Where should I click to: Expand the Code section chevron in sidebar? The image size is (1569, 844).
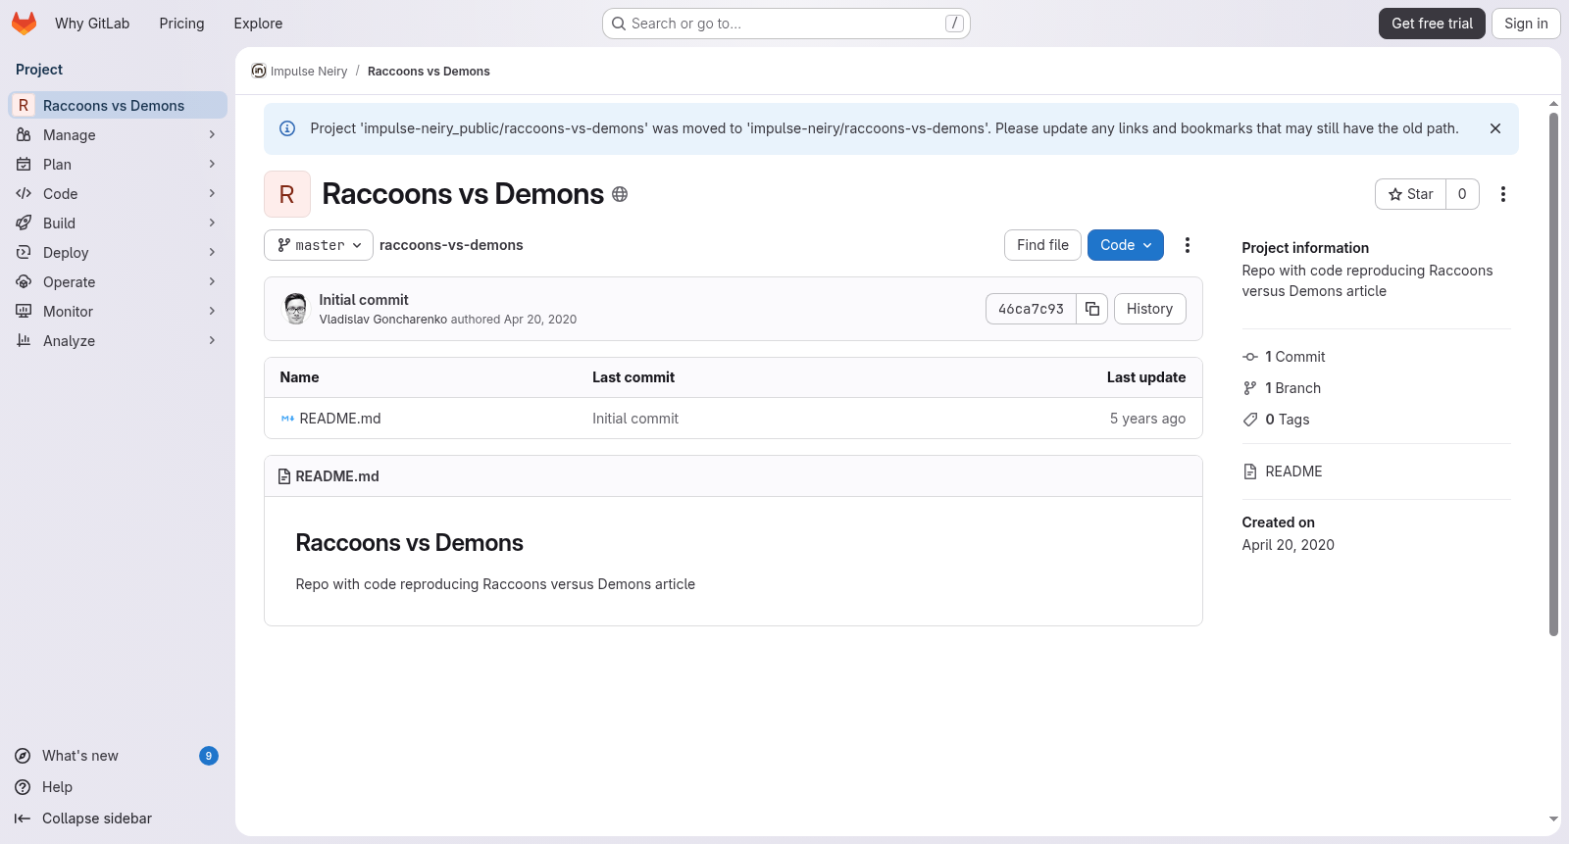[212, 194]
